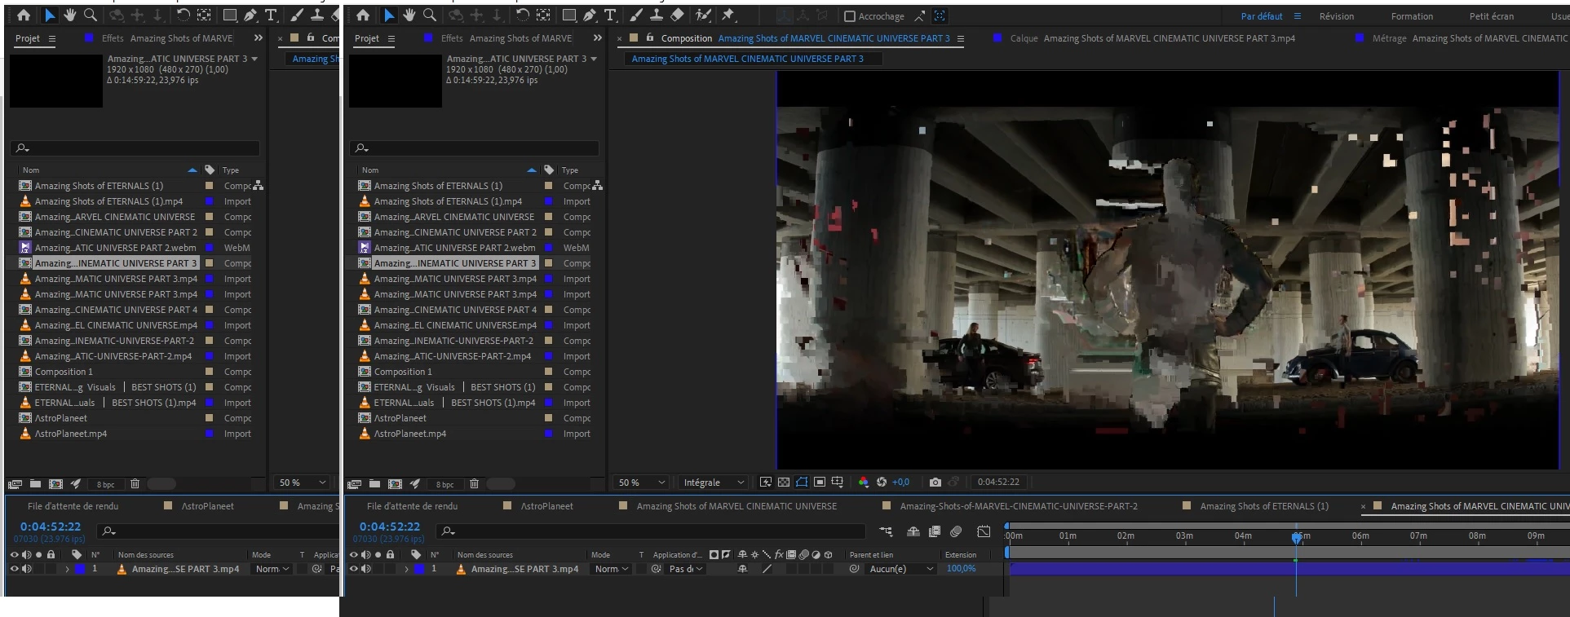This screenshot has height=617, width=1570.
Task: Select the Hand tool in the left window toolbar
Action: (x=70, y=15)
